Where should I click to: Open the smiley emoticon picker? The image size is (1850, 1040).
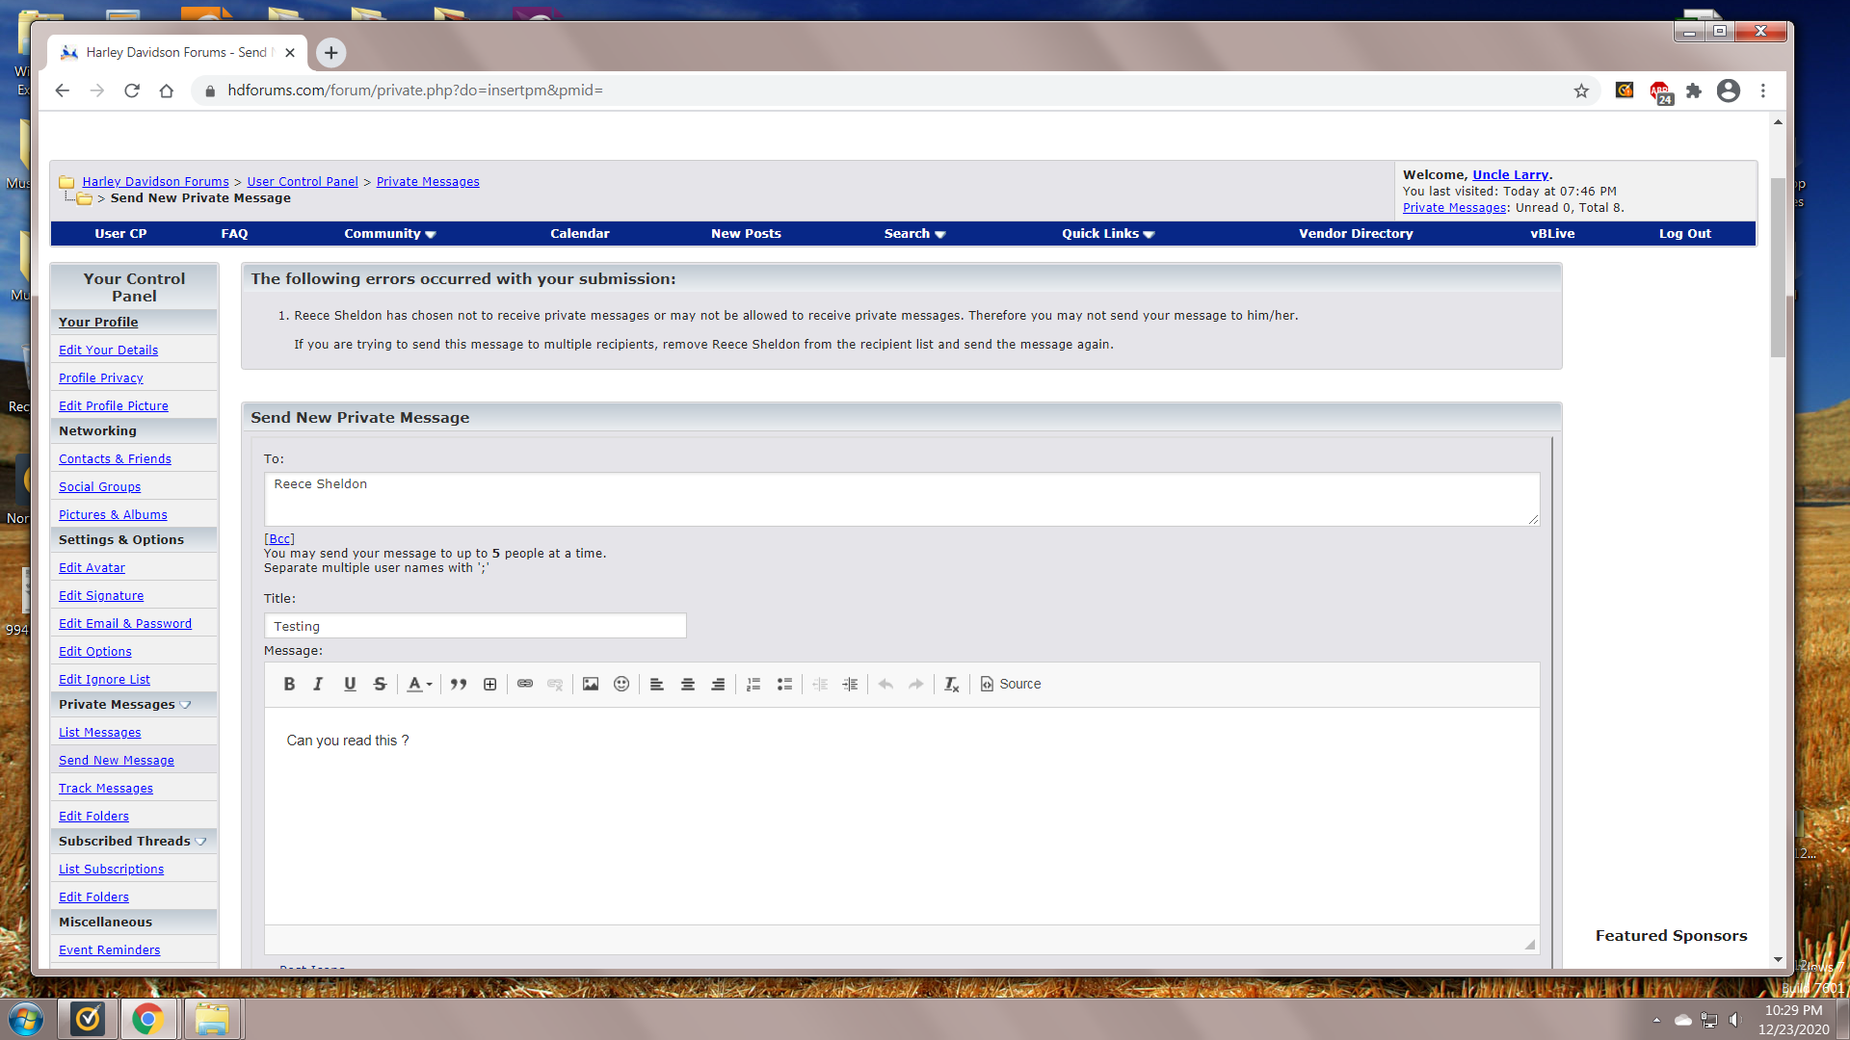(621, 684)
